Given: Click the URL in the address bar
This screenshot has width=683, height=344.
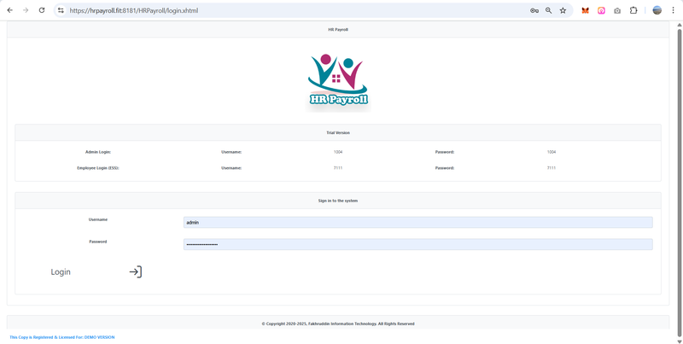Looking at the screenshot, I should [x=134, y=10].
